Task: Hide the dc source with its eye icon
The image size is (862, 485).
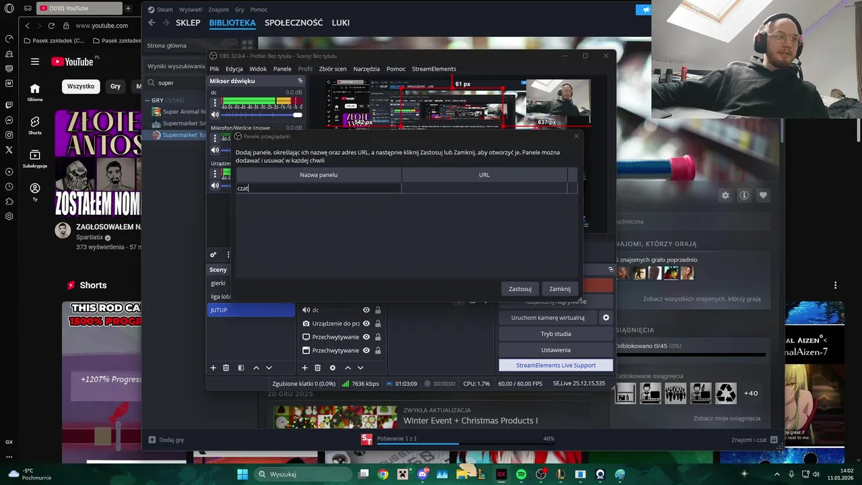Action: [x=366, y=310]
